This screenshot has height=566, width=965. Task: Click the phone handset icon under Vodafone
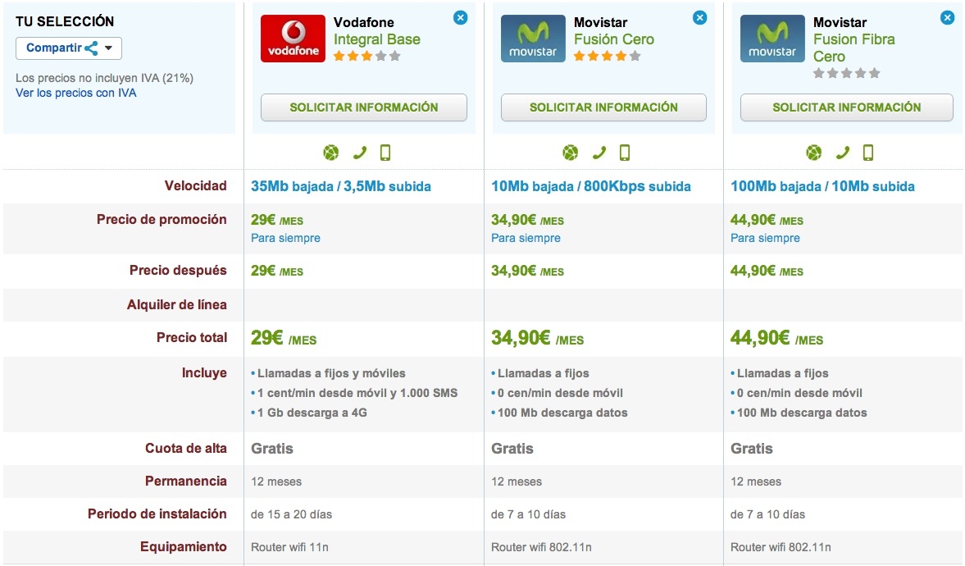[x=360, y=153]
